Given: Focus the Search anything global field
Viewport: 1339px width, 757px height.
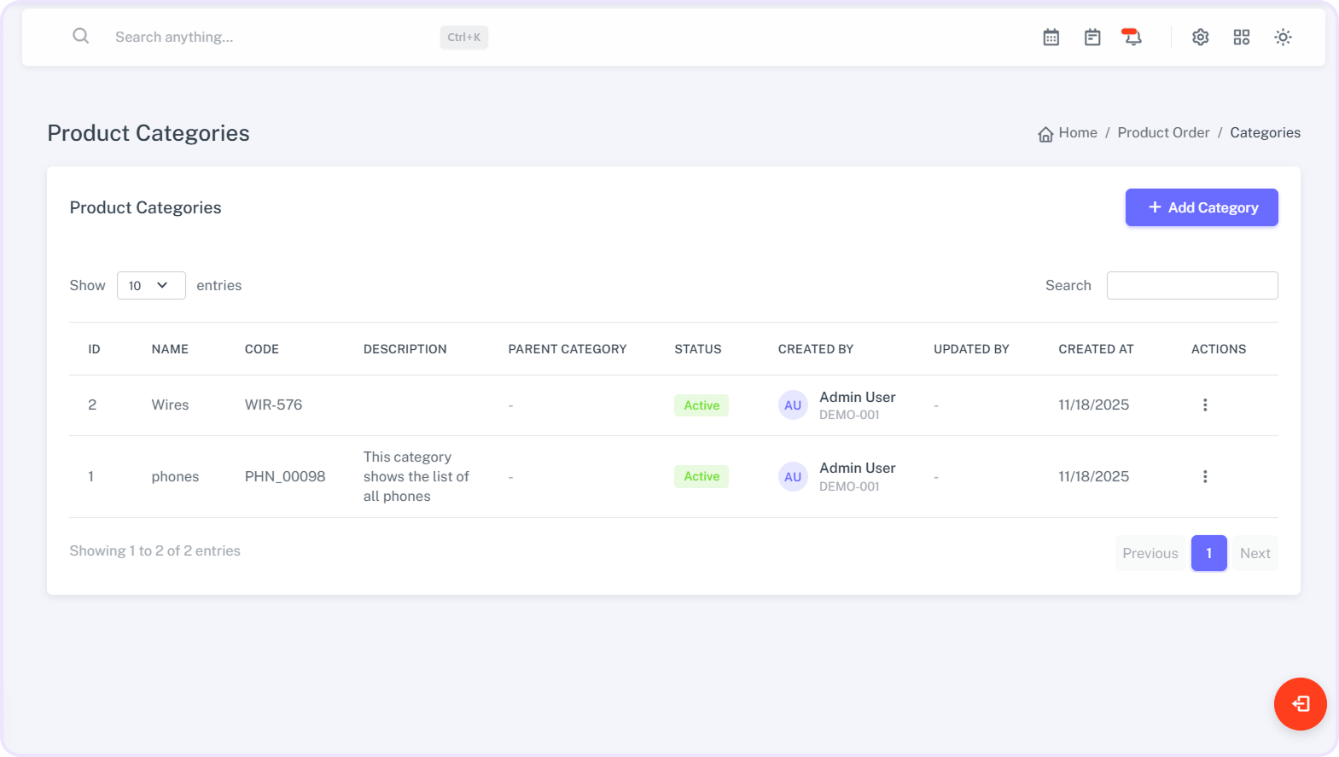Looking at the screenshot, I should pyautogui.click(x=273, y=38).
